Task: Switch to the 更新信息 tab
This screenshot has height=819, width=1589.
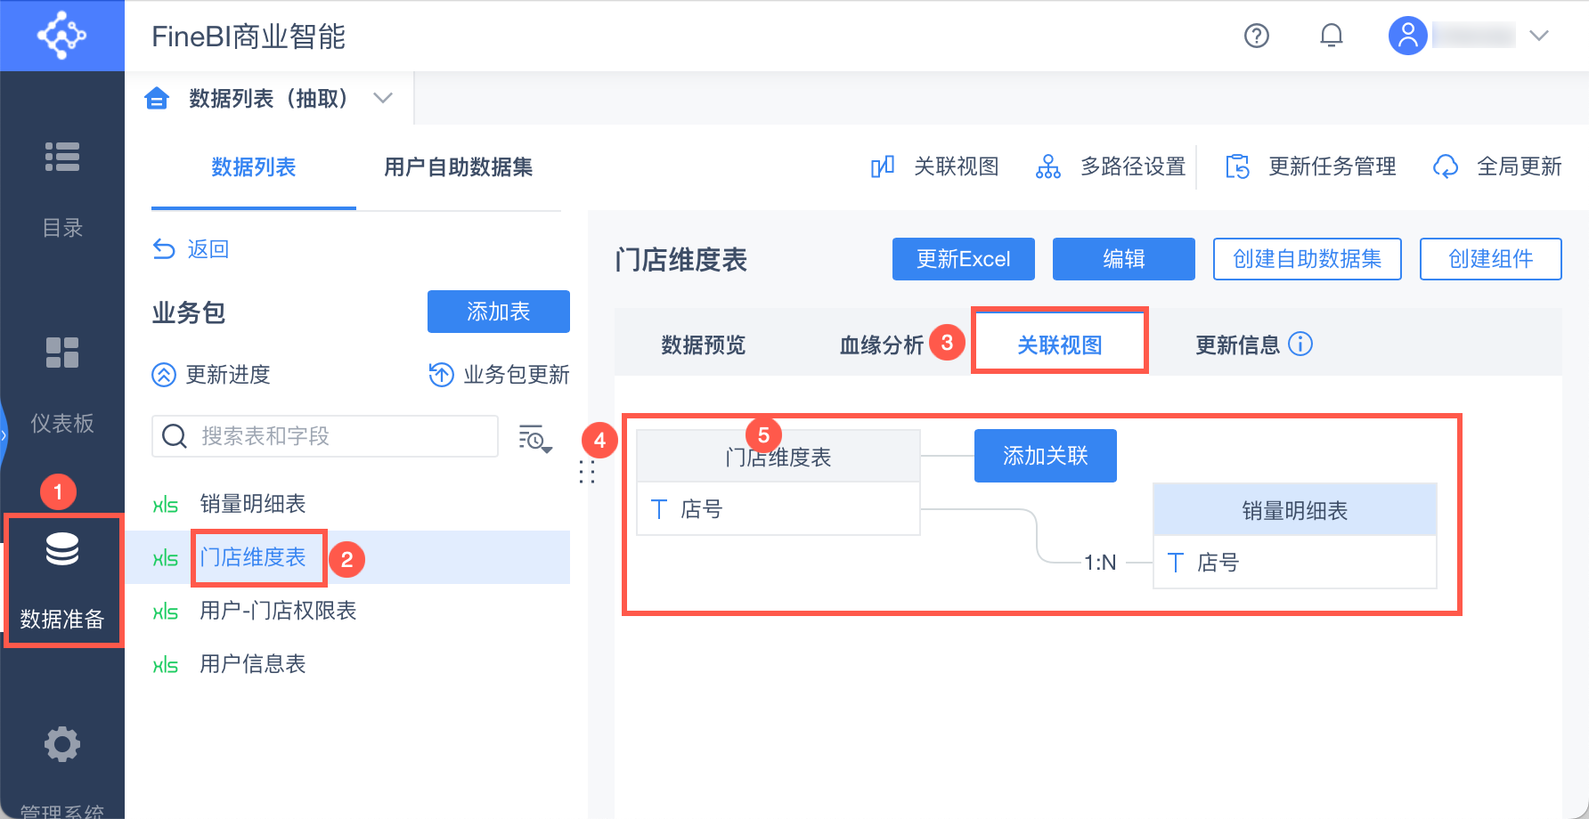Action: [x=1238, y=345]
